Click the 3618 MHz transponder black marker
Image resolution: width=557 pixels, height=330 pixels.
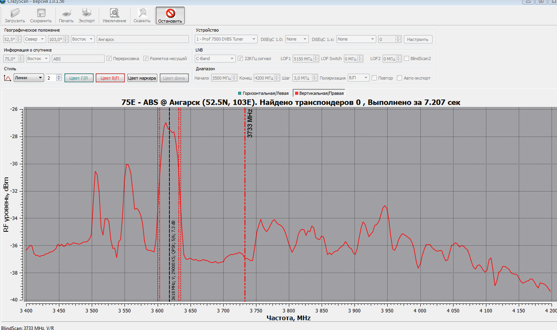169,204
